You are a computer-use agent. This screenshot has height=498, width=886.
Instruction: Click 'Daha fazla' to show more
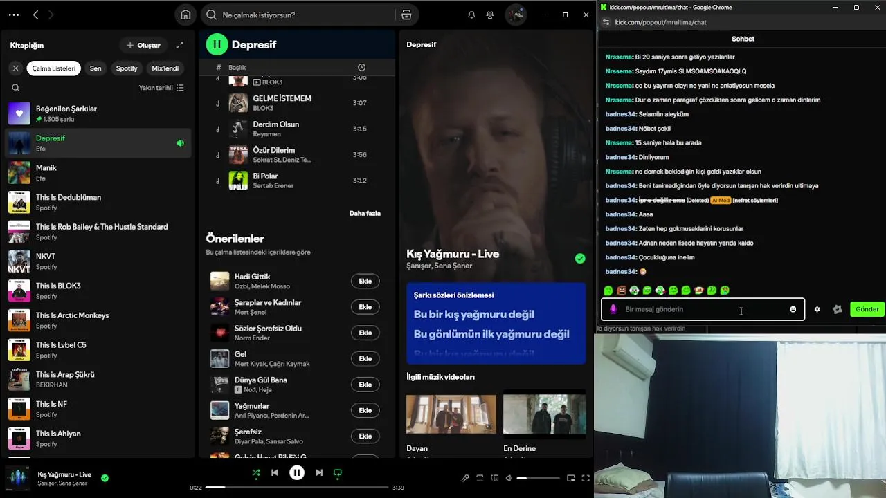coord(365,213)
